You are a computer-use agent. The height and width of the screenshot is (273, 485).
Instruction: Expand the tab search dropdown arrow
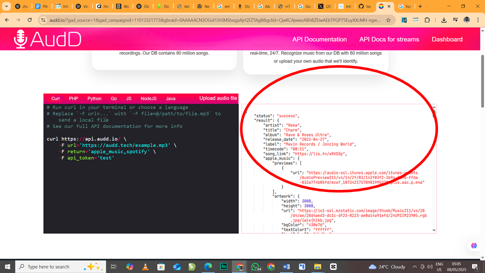coord(6,6)
